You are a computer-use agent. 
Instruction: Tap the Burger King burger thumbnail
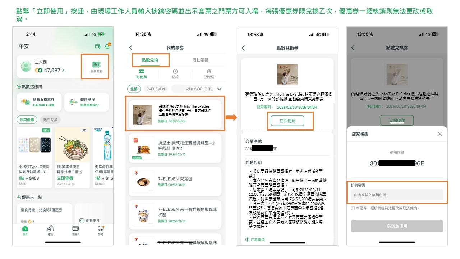coord(143,148)
